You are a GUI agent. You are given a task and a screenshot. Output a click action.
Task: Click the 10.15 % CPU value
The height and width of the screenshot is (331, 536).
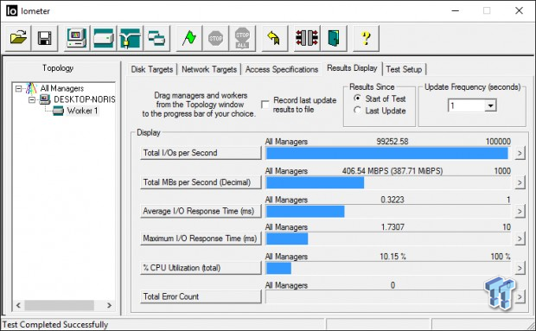pos(392,256)
